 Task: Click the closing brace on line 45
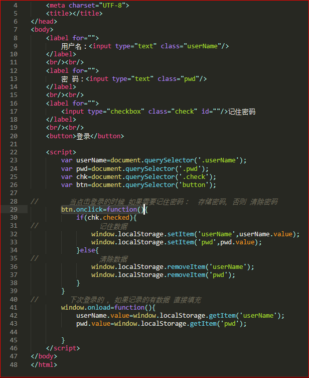tap(63, 340)
